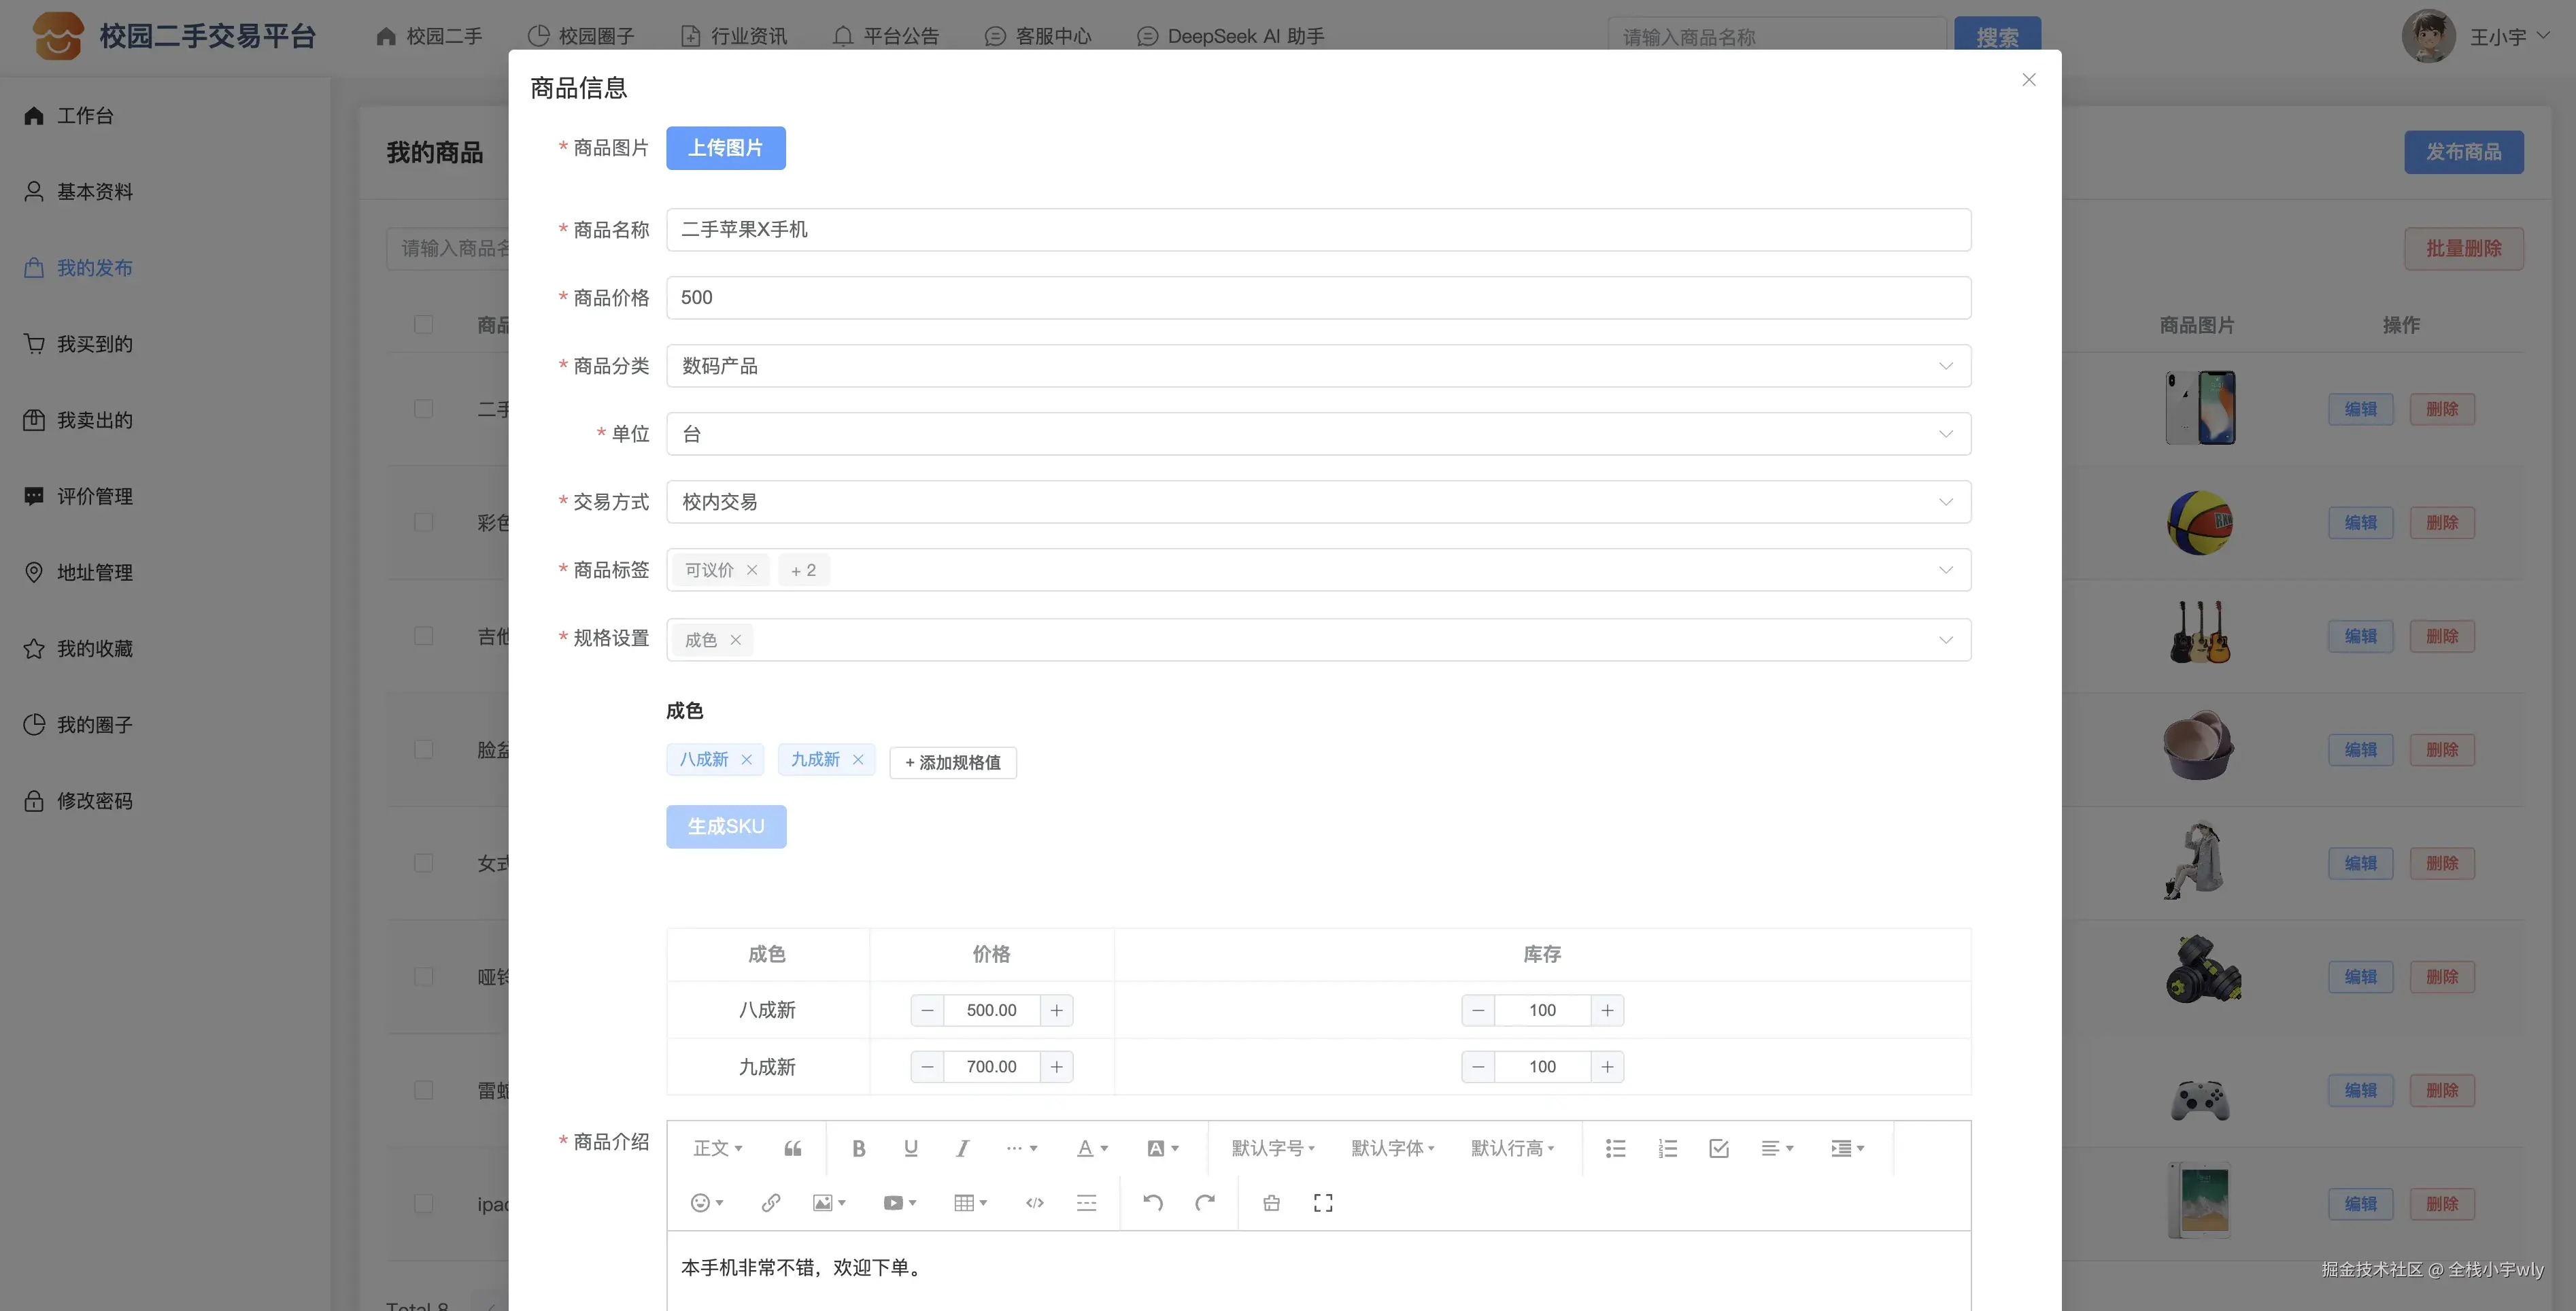Viewport: 2576px width, 1311px height.
Task: Remove the 可议价 product tag
Action: pyautogui.click(x=752, y=570)
